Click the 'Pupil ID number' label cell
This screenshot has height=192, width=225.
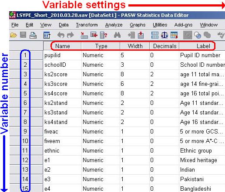[x=202, y=55]
